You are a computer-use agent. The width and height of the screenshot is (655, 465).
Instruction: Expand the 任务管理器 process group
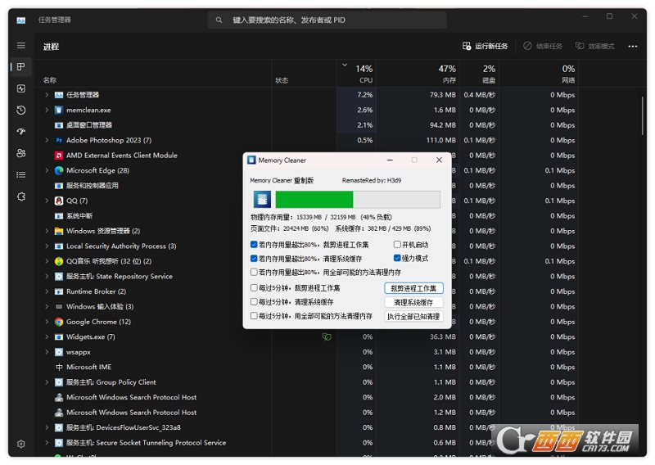point(47,95)
